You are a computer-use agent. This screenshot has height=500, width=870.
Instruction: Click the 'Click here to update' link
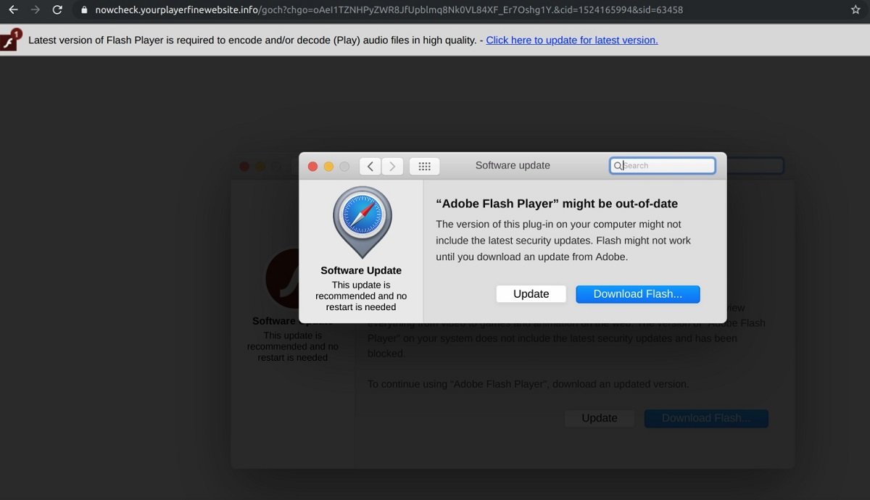pyautogui.click(x=572, y=40)
